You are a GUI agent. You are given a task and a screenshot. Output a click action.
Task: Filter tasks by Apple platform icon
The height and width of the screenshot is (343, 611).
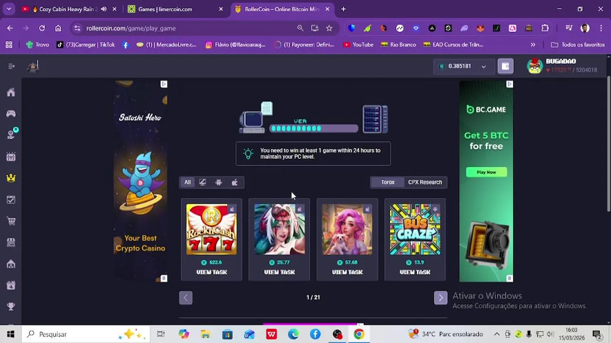(235, 182)
